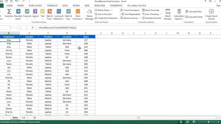Open the Name Manager
This screenshot has height=124, width=221.
(x=89, y=15)
